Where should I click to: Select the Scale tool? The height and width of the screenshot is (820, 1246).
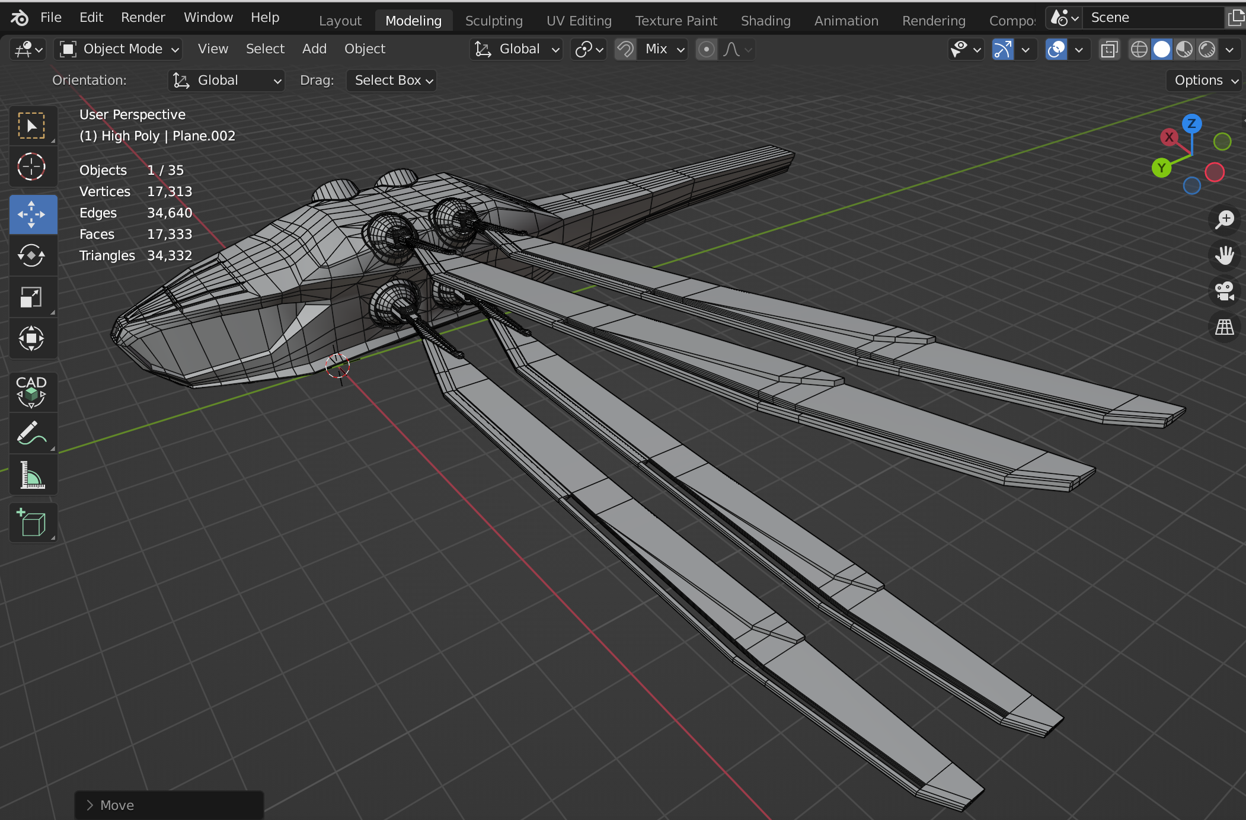(x=31, y=297)
